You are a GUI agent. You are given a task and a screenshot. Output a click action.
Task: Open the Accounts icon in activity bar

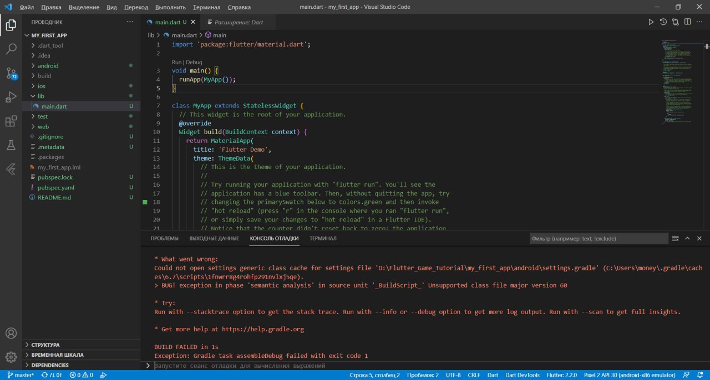pos(11,333)
